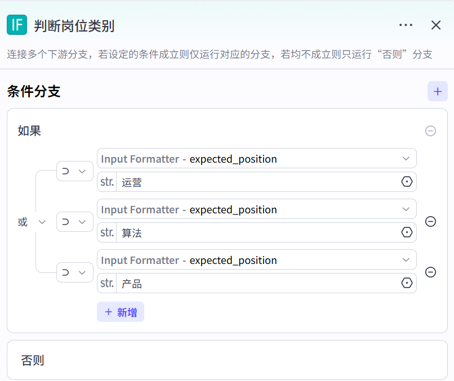
Task: Open the contains operator dropdown for 产品 row
Action: 75,272
